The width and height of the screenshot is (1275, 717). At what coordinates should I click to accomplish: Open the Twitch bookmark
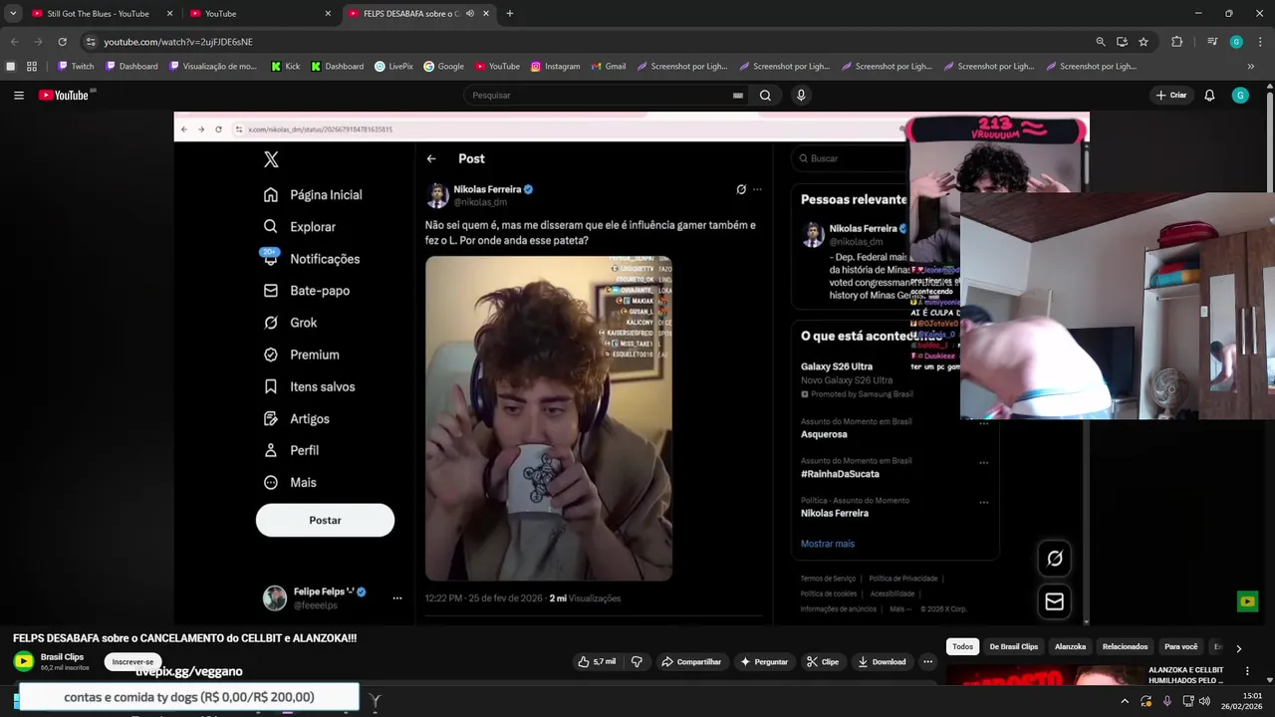[76, 67]
